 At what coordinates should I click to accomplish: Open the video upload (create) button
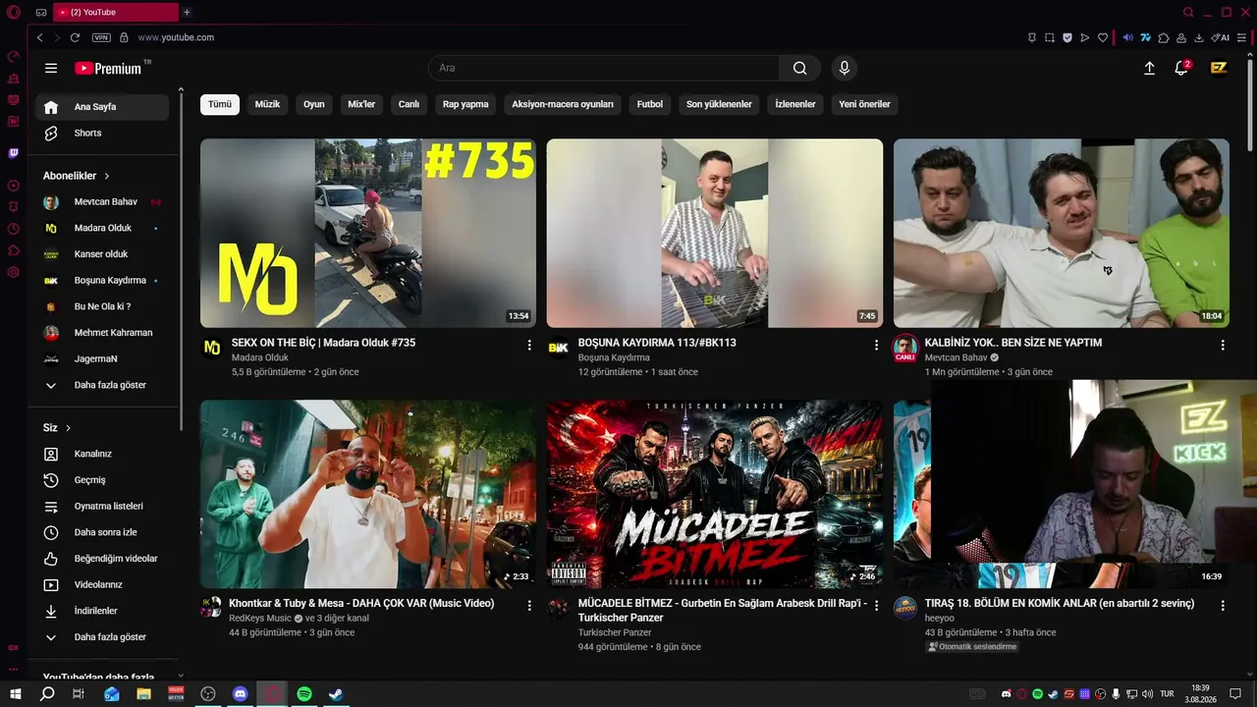(x=1150, y=68)
